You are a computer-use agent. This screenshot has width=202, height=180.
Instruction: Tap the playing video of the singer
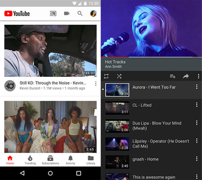point(151,28)
